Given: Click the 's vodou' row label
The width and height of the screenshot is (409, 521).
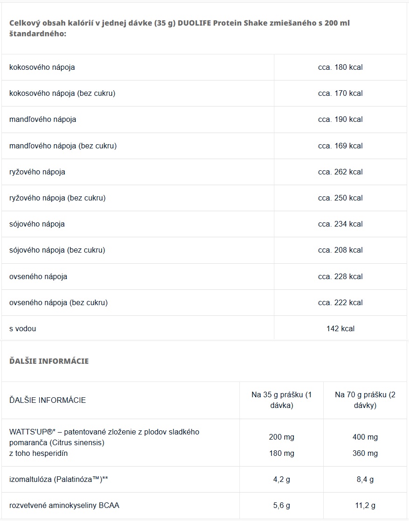Looking at the screenshot, I should 22,328.
